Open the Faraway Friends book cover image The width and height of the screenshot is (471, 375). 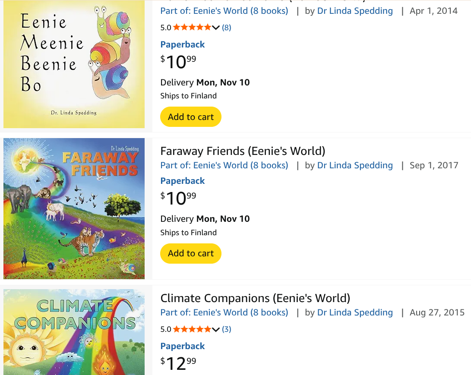74,208
